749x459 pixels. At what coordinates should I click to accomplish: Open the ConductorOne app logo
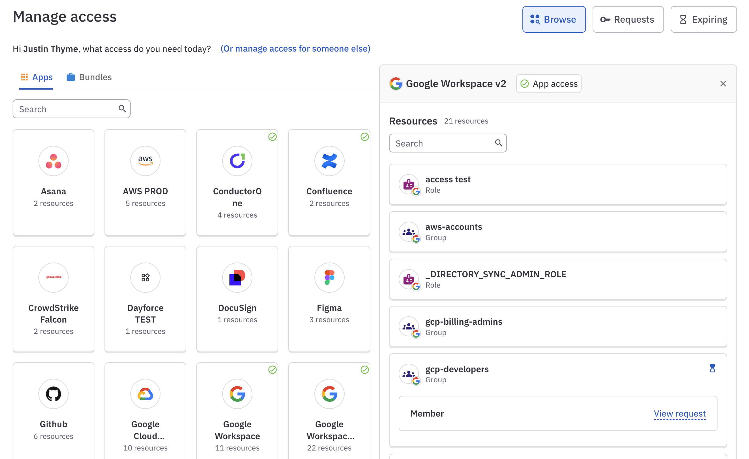point(237,161)
